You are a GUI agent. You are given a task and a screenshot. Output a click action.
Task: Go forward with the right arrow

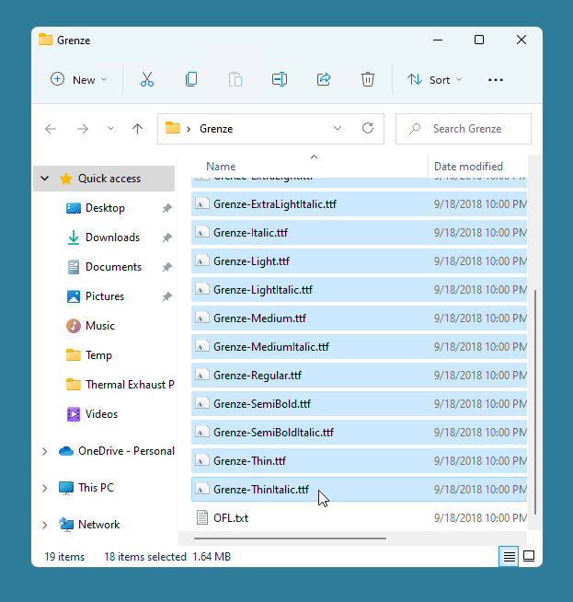point(83,129)
